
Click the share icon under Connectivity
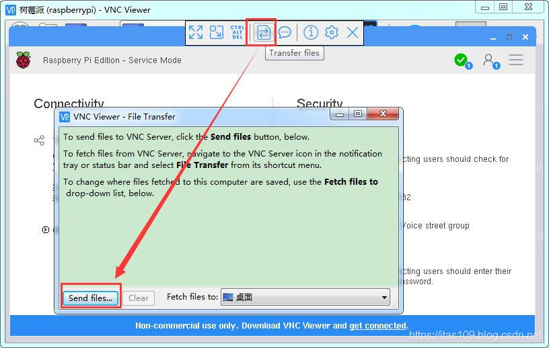[39, 140]
